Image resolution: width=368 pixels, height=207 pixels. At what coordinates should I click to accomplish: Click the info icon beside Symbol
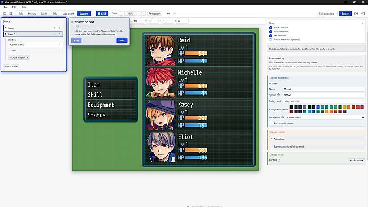pyautogui.click(x=278, y=94)
